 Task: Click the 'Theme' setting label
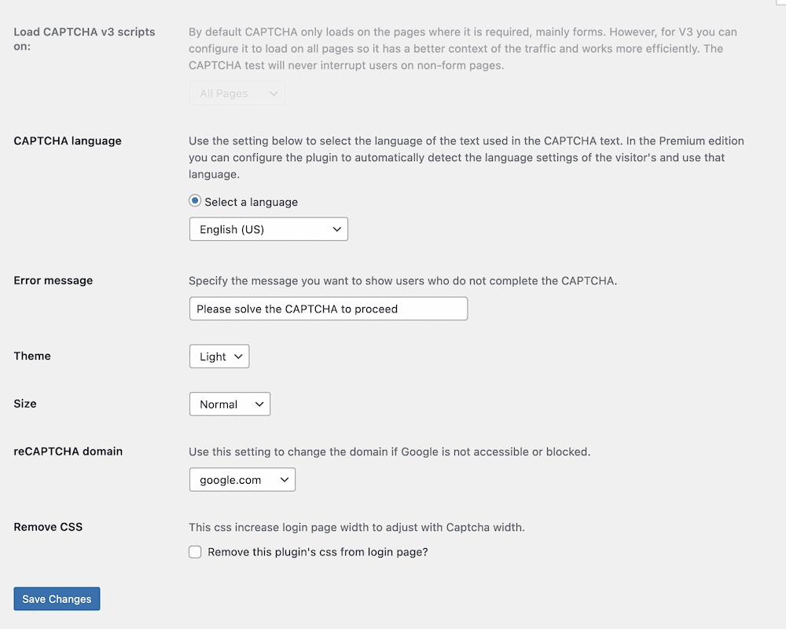(32, 356)
